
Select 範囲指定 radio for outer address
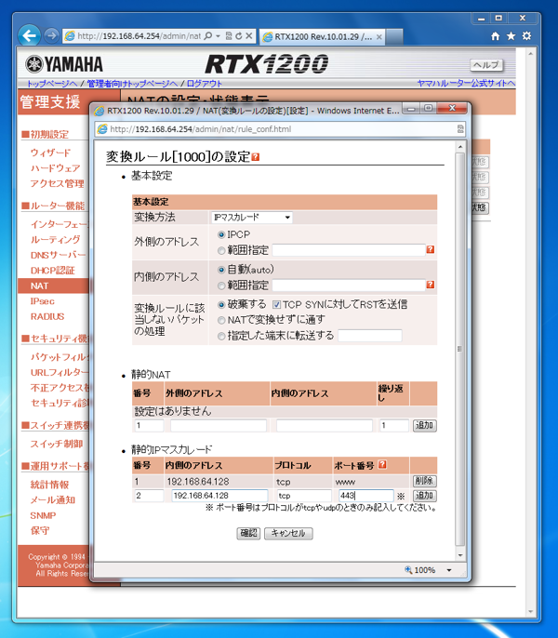pyautogui.click(x=221, y=251)
